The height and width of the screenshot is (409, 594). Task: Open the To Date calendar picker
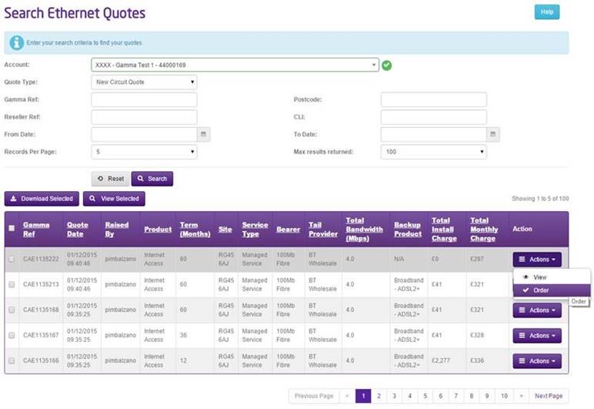point(493,134)
